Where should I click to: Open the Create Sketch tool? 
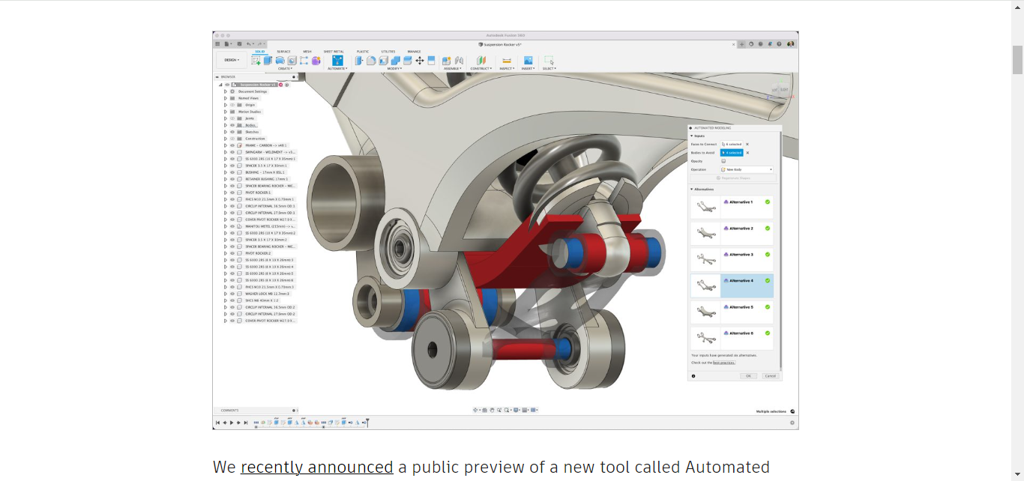click(x=256, y=60)
